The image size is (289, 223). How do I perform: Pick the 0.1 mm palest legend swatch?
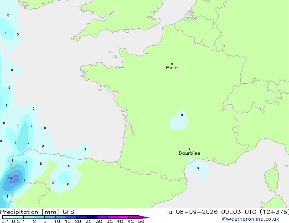[8, 217]
